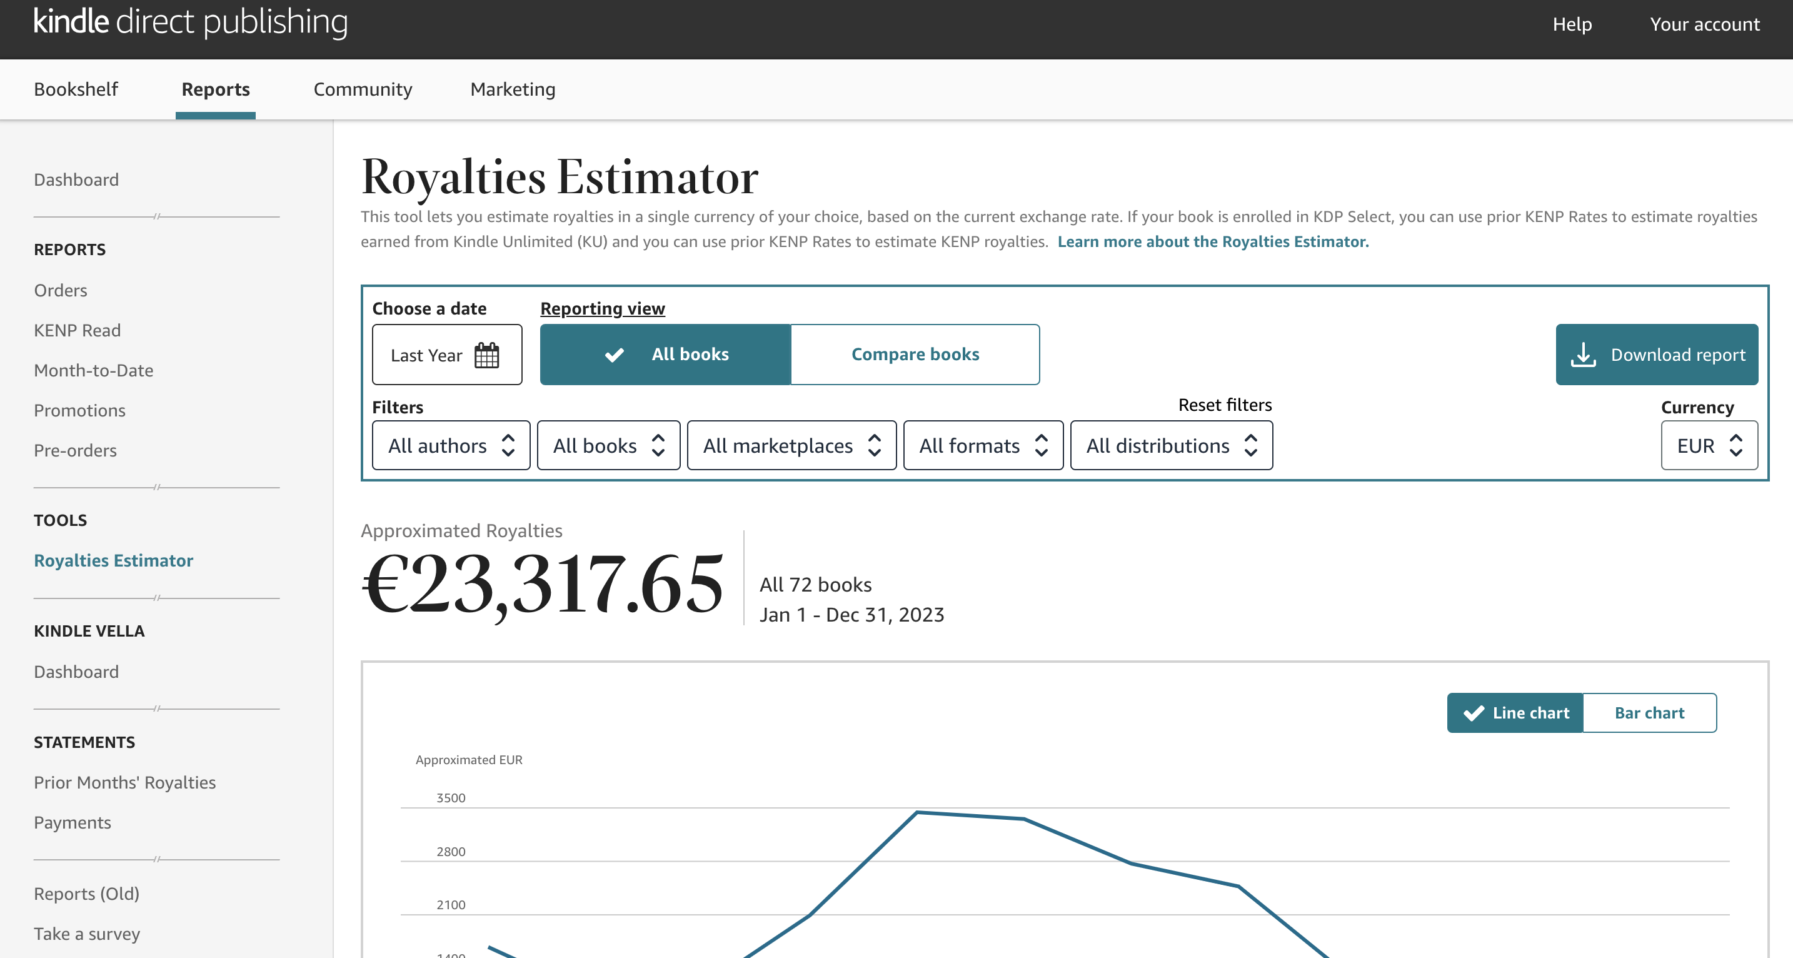Toggle the All books reporting view
Viewport: 1793px width, 958px height.
665,355
